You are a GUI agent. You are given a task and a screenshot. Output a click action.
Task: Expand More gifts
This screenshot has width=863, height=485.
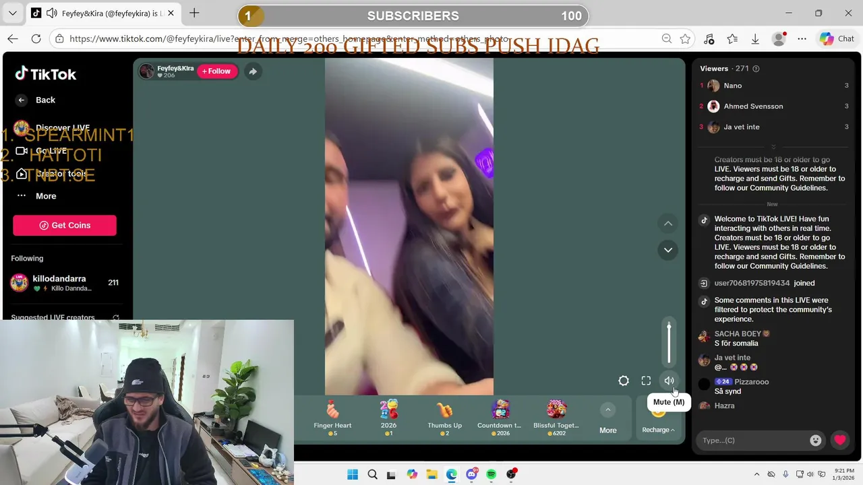pyautogui.click(x=607, y=418)
